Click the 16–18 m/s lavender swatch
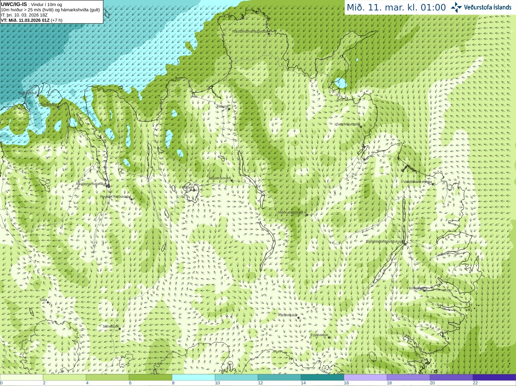516x386 pixels. [365, 378]
